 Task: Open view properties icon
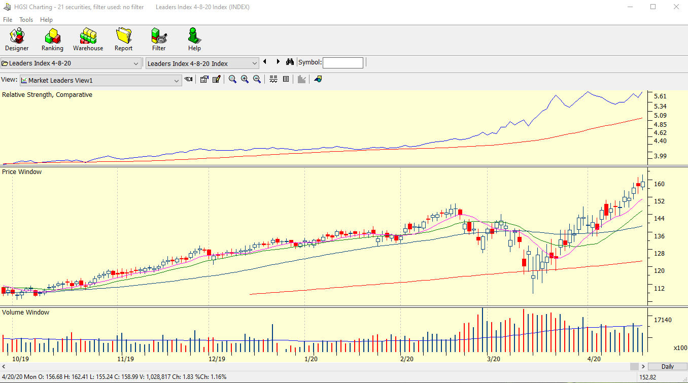204,79
